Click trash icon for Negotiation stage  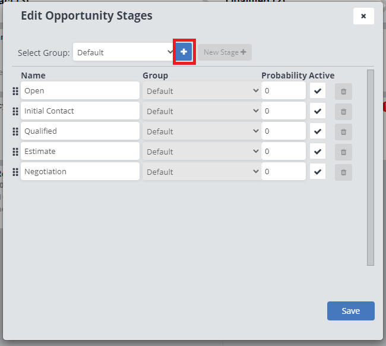[x=343, y=172]
